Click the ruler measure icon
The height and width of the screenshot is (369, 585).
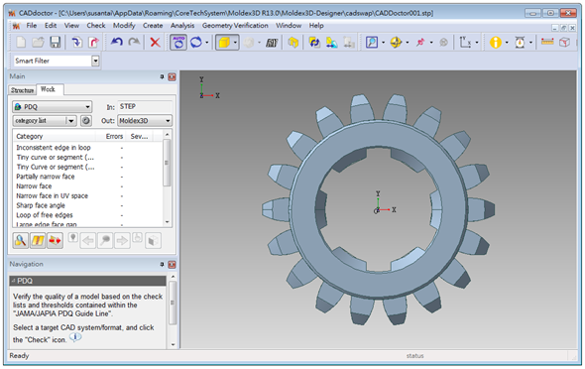547,42
